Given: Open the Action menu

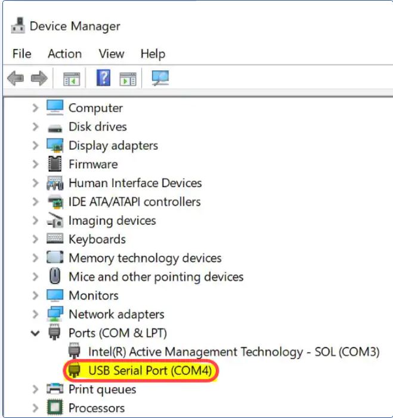Looking at the screenshot, I should 65,54.
